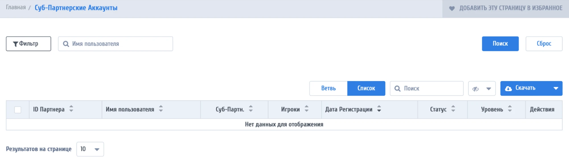Sort by ID Партнера column arrows
Viewport: 569px width, 164px height.
click(x=71, y=109)
